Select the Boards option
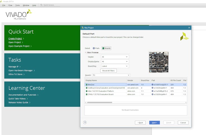Screen dimensions: 206x135 (x=106, y=48)
